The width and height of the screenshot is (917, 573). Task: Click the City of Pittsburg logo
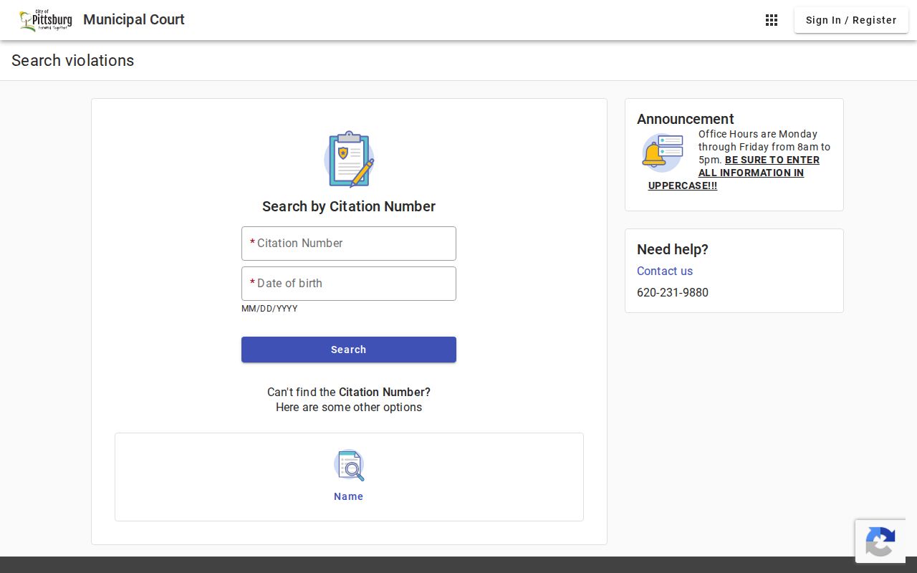(x=46, y=20)
